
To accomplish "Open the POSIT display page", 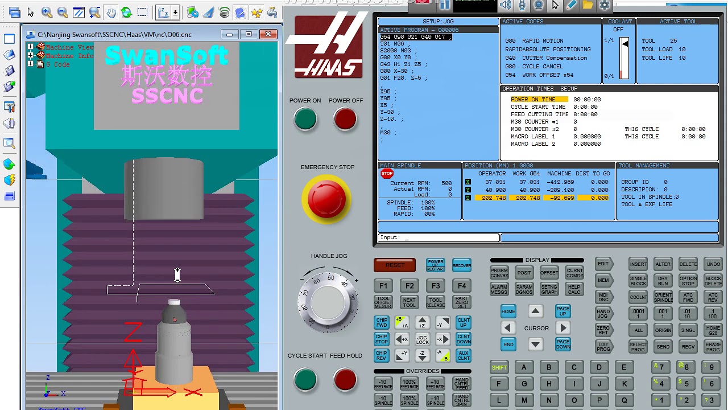I will (524, 273).
